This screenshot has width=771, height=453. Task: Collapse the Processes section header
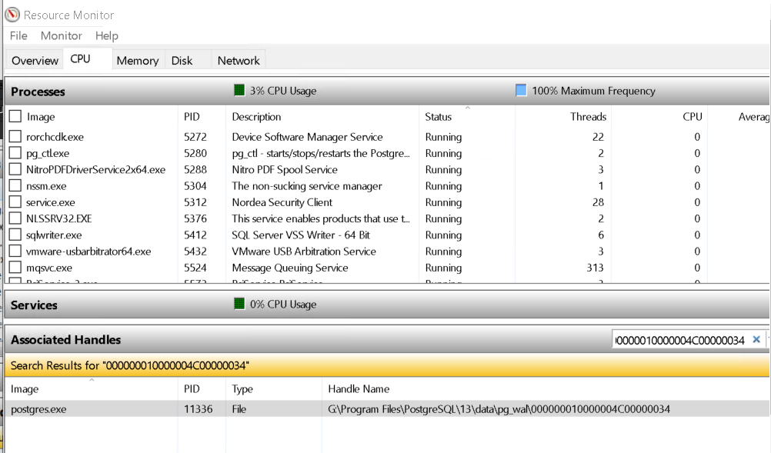click(38, 92)
